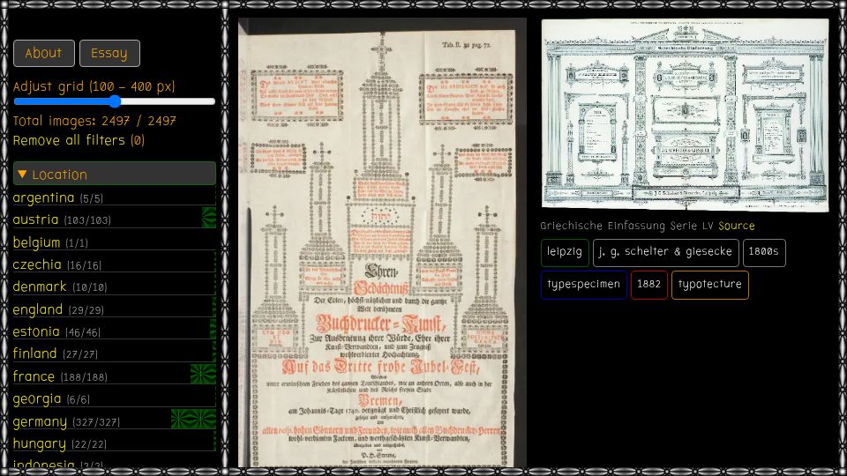Select the typotecture tag
Screen dimensions: 847x476
709,285
